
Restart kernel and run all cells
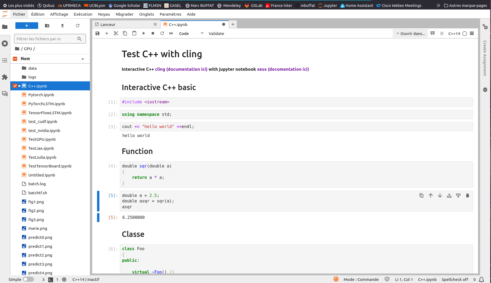tap(171, 33)
